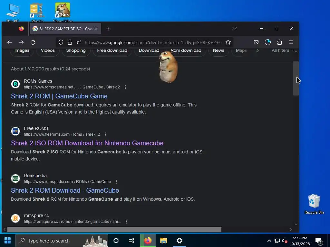Viewport: 330px width, 247px height.
Task: Click the Romspedia site name
Action: [x=35, y=176]
